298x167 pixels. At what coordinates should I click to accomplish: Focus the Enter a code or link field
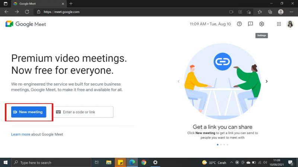tap(83, 112)
